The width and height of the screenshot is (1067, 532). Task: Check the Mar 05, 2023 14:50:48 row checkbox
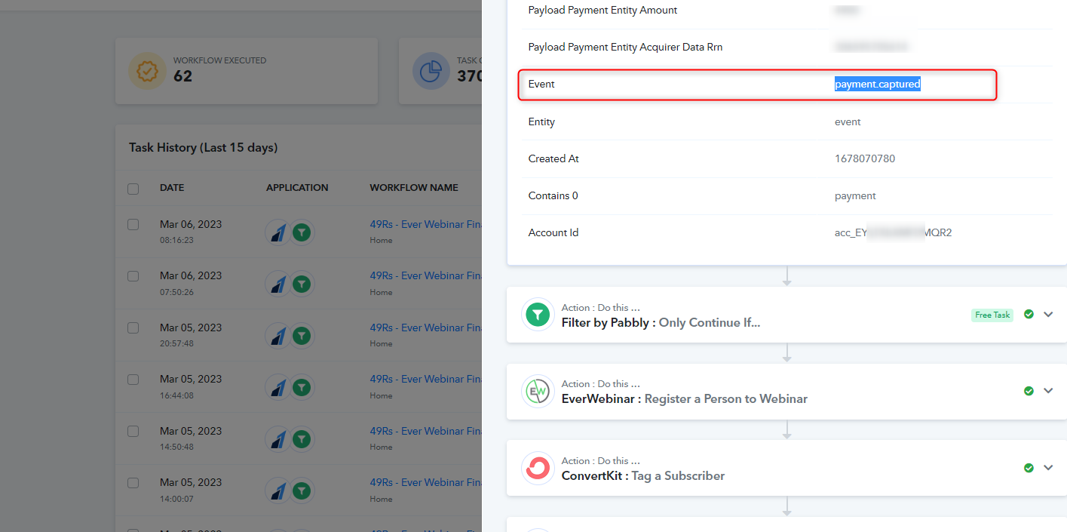pos(133,432)
